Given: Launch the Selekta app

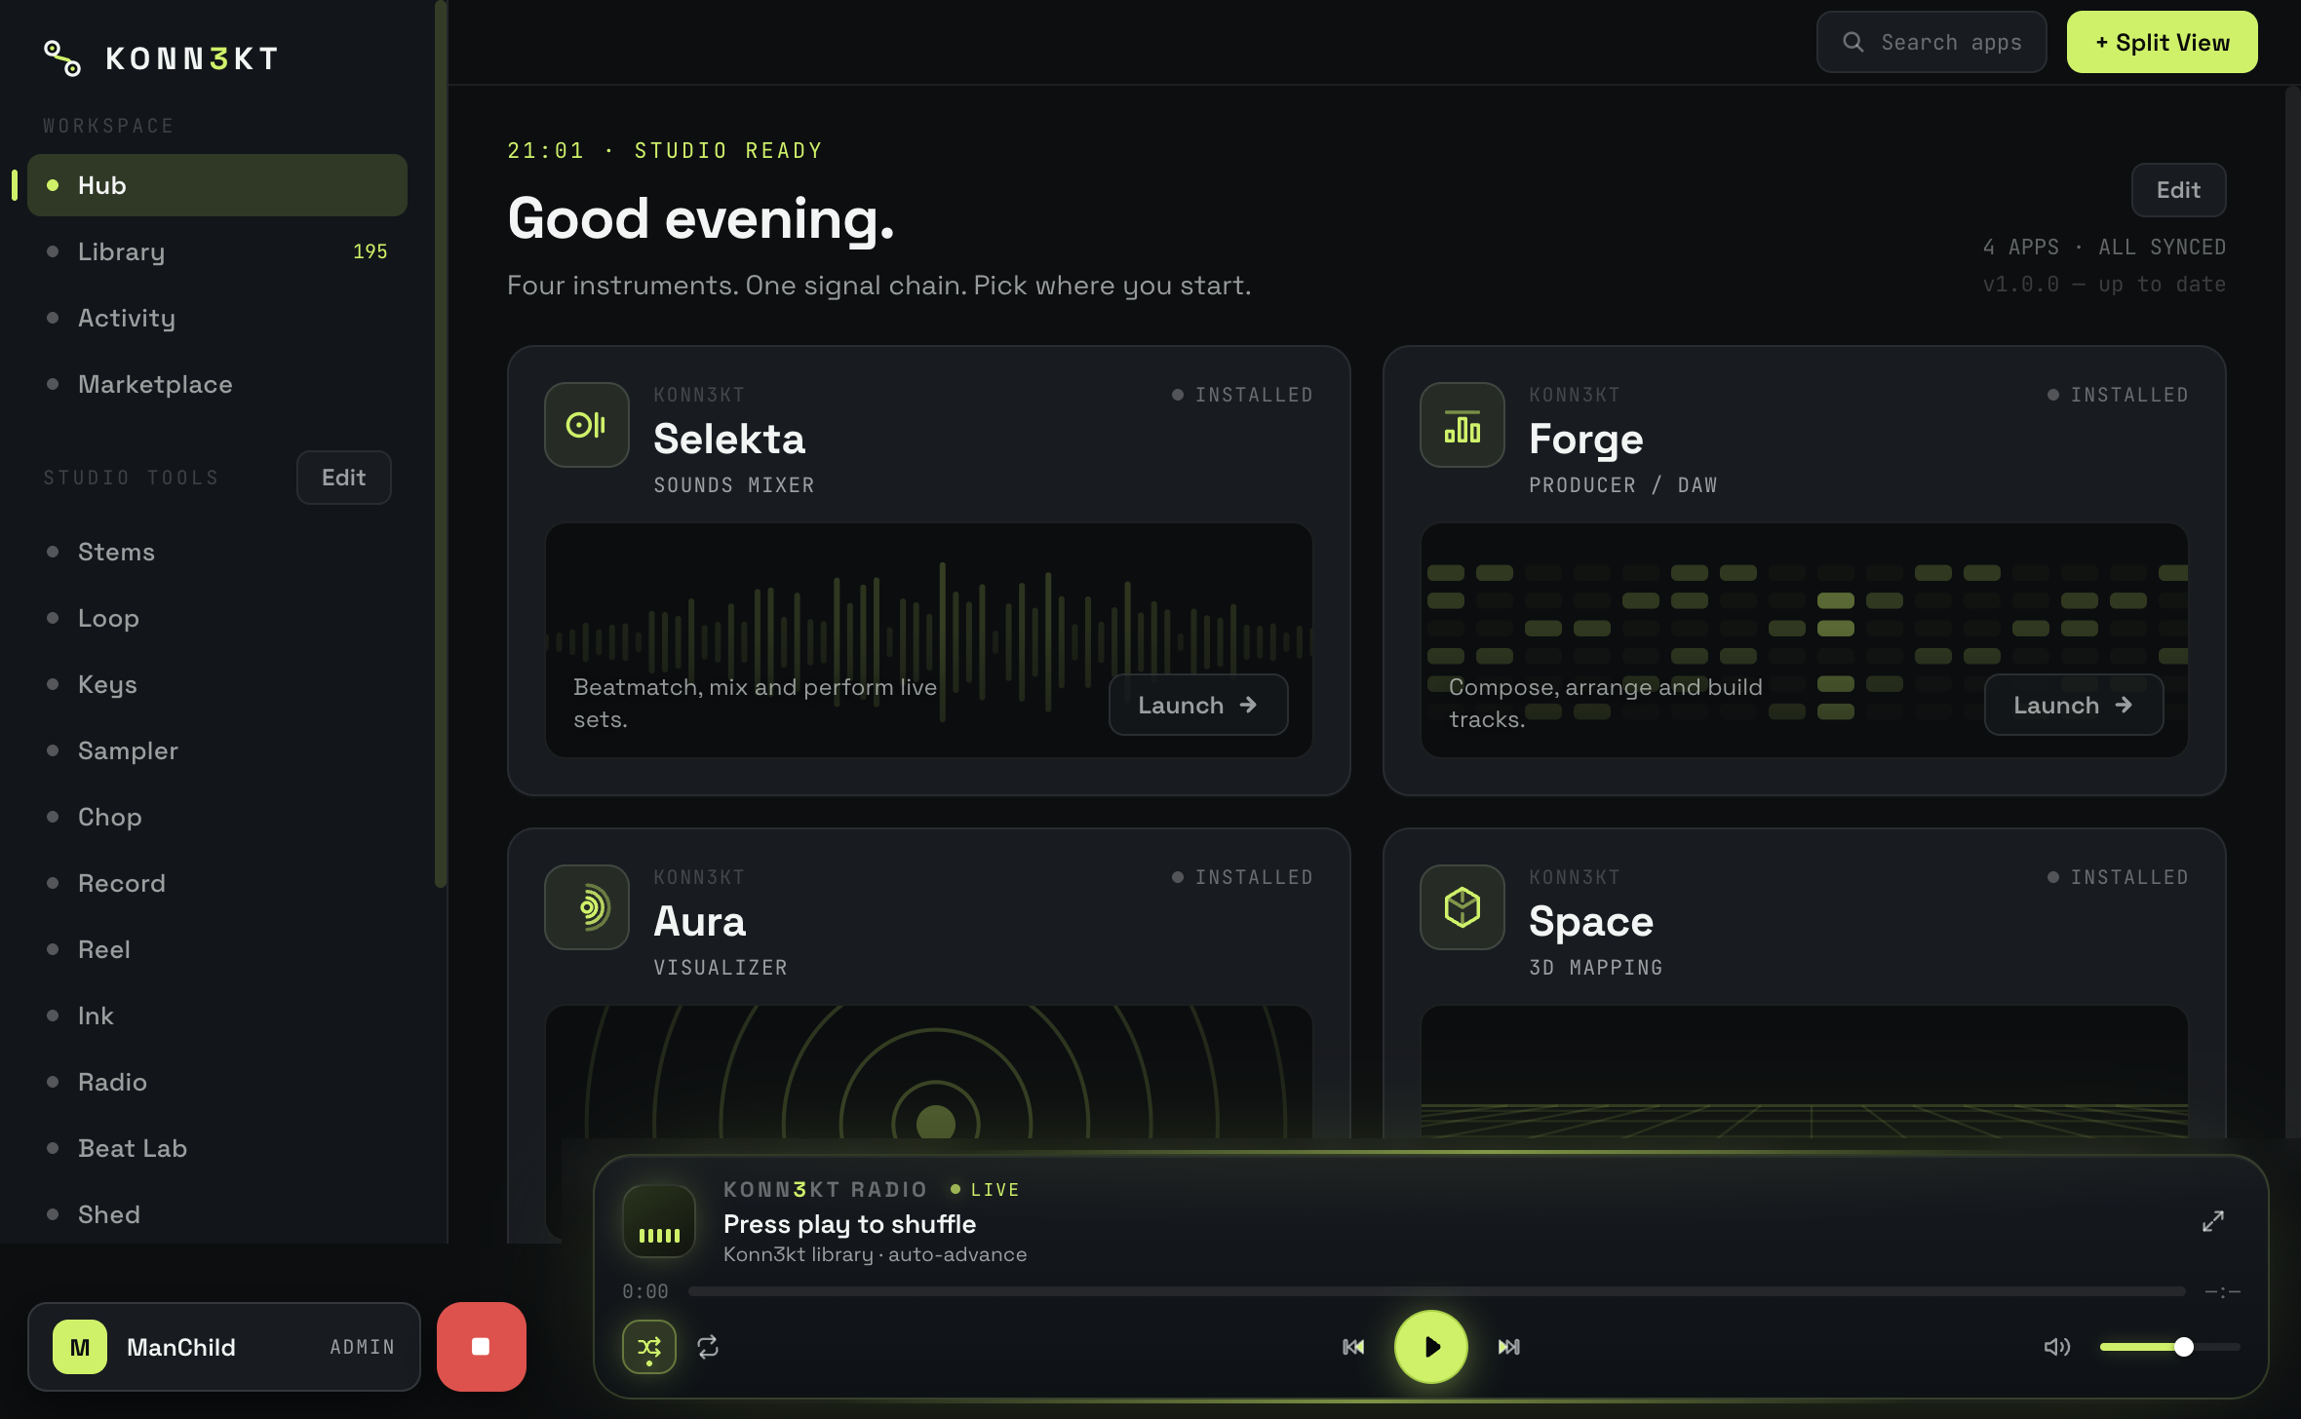Looking at the screenshot, I should click(1198, 705).
